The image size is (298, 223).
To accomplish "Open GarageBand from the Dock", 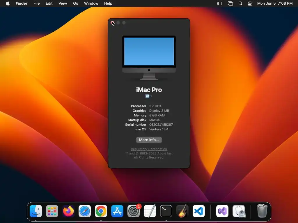I will coord(182,211).
